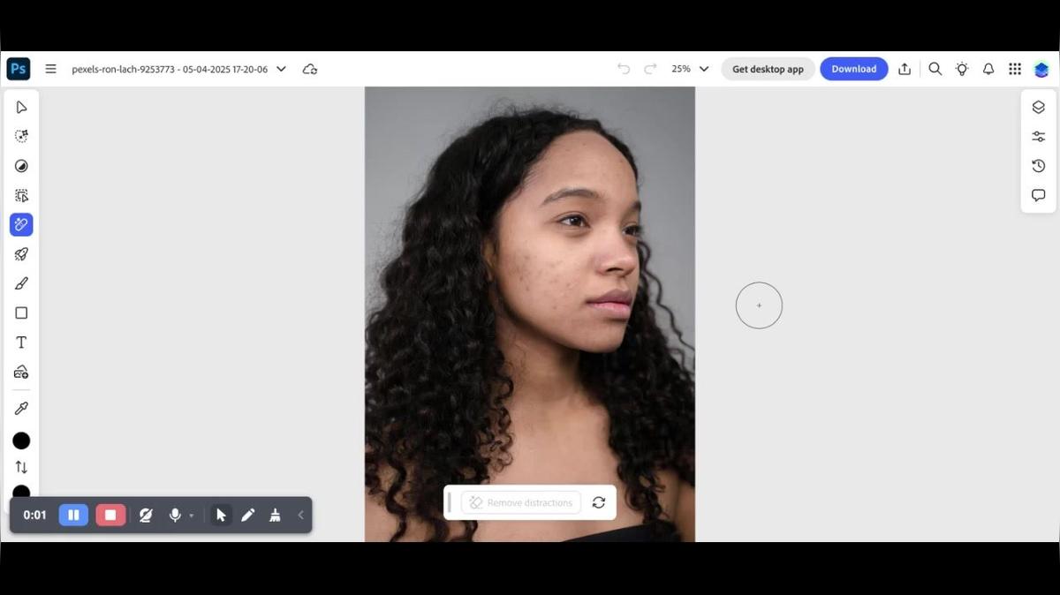This screenshot has height=595, width=1060.
Task: Click the Get desktop app button
Action: coord(768,69)
